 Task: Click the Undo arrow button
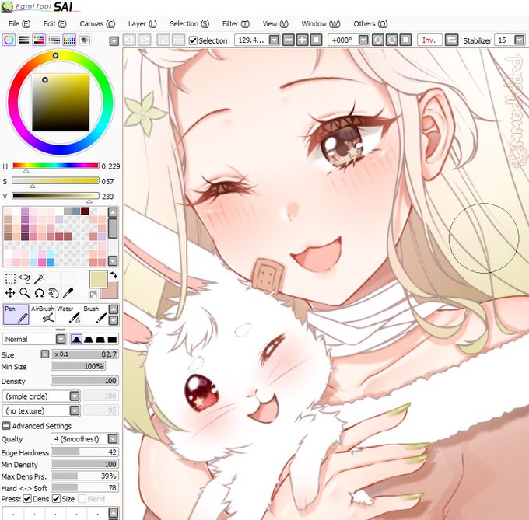(x=129, y=40)
